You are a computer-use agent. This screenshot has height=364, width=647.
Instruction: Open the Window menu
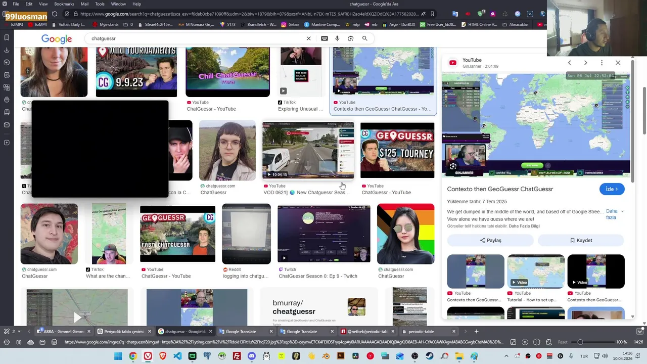tap(118, 4)
